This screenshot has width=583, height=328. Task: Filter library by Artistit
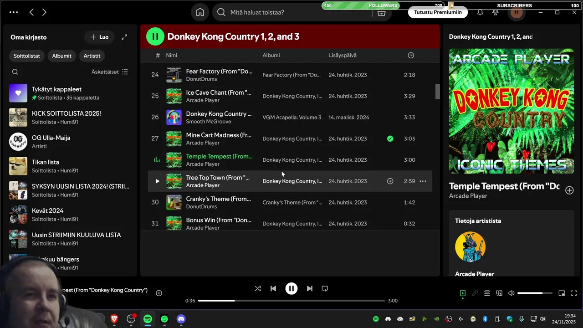pos(92,56)
